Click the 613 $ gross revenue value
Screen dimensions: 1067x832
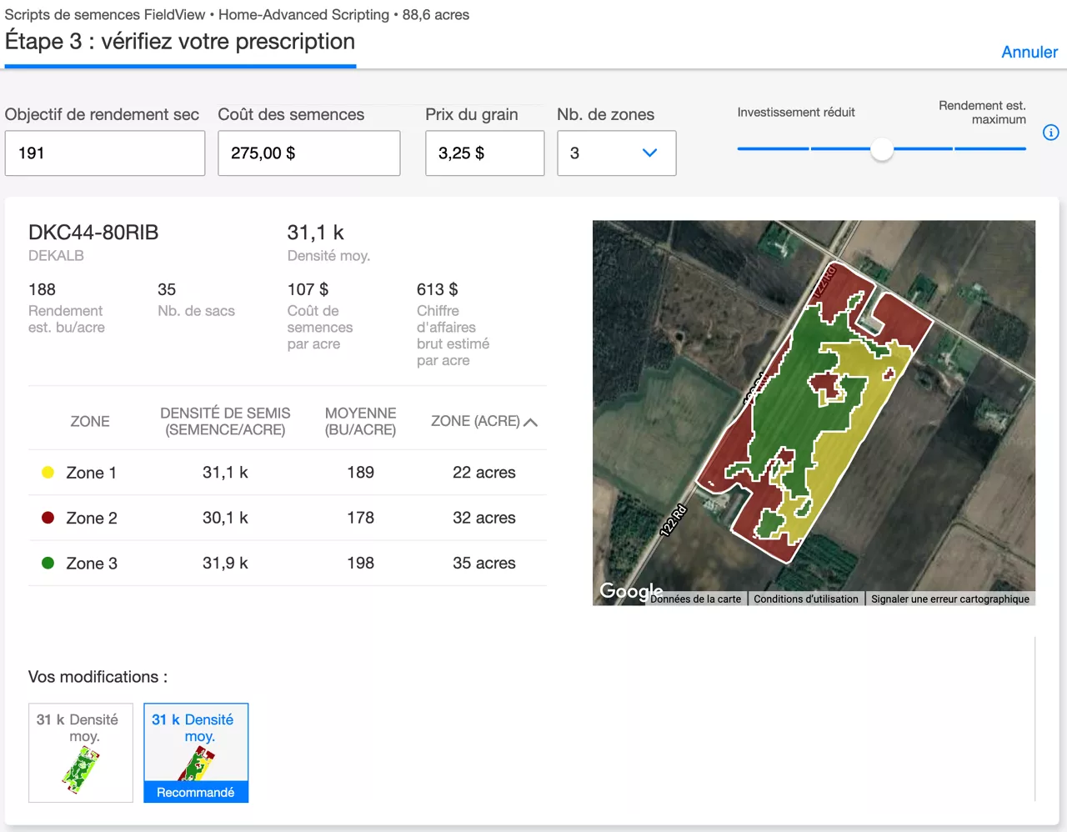[438, 289]
